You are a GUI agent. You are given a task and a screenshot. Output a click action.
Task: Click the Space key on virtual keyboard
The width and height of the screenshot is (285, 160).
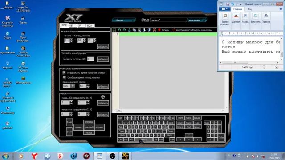coord(143,140)
